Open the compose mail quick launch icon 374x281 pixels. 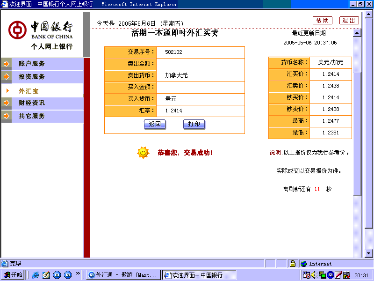coord(46,274)
